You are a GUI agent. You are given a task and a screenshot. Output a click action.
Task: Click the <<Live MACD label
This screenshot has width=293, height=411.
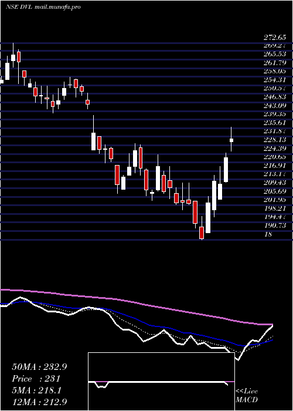coord(247,396)
